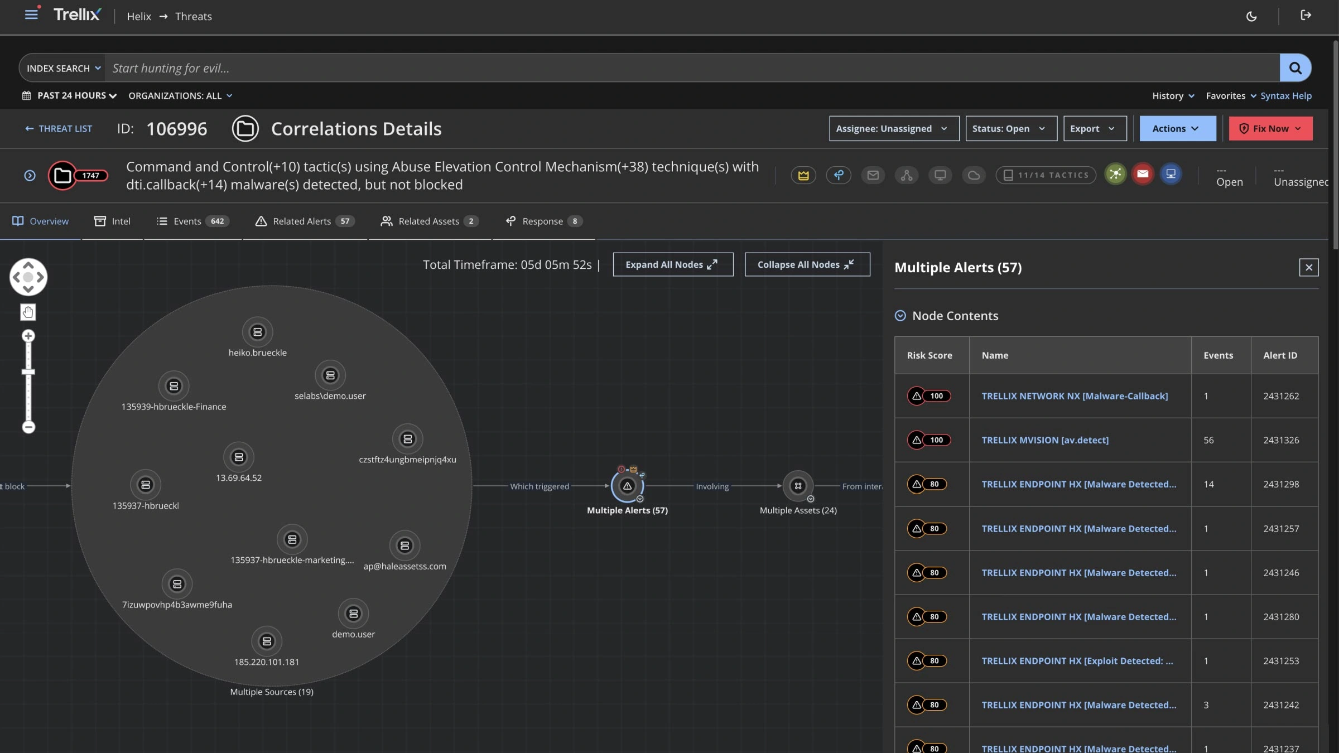Open the Favorites dropdown
The image size is (1339, 753).
tap(1231, 96)
